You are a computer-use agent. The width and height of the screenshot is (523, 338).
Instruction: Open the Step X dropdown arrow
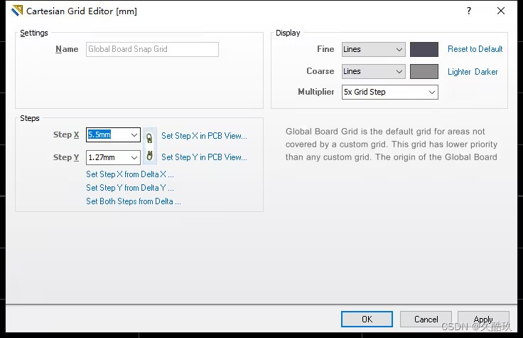click(134, 135)
